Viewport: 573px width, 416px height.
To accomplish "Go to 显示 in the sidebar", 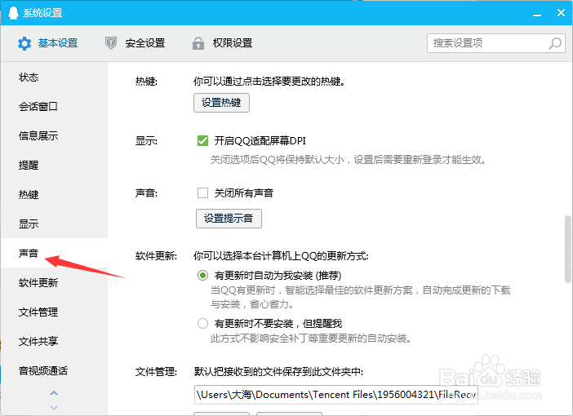I will coord(54,223).
